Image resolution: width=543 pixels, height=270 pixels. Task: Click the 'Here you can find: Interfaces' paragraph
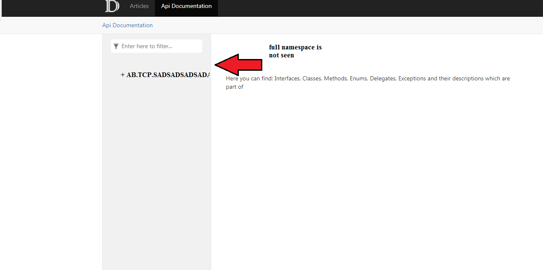tap(368, 82)
